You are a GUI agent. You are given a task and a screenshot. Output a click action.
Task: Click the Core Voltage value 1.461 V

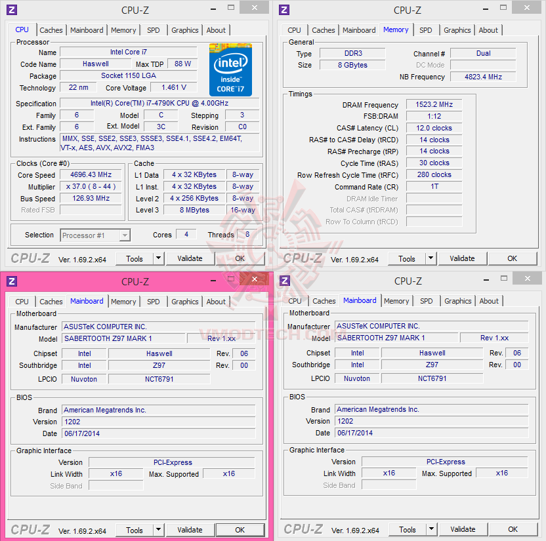pyautogui.click(x=174, y=87)
